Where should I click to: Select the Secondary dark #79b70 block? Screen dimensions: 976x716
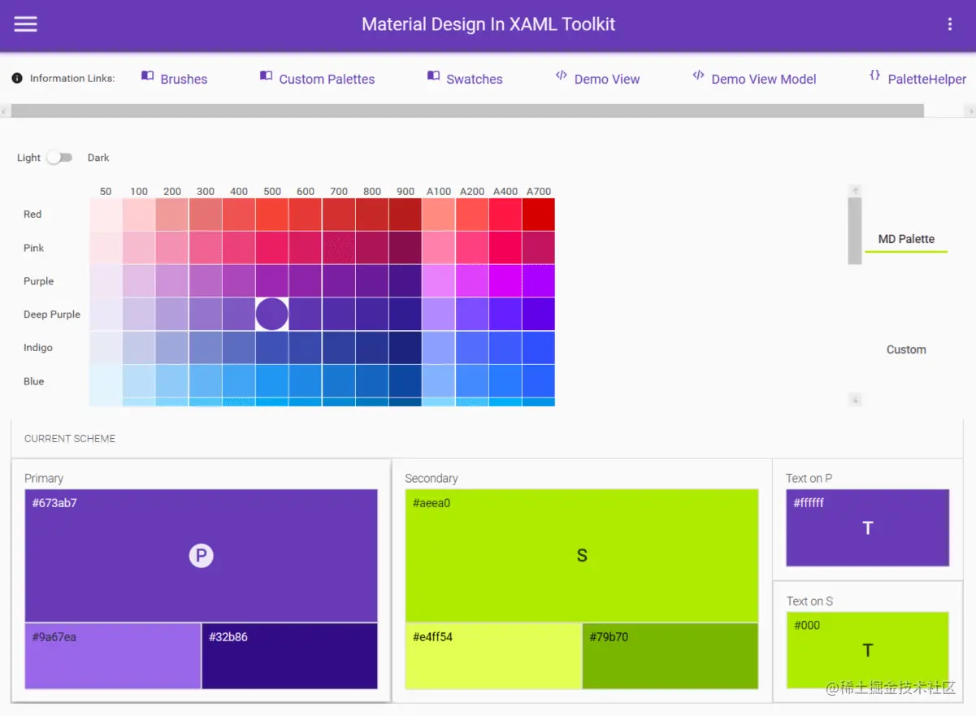point(670,656)
